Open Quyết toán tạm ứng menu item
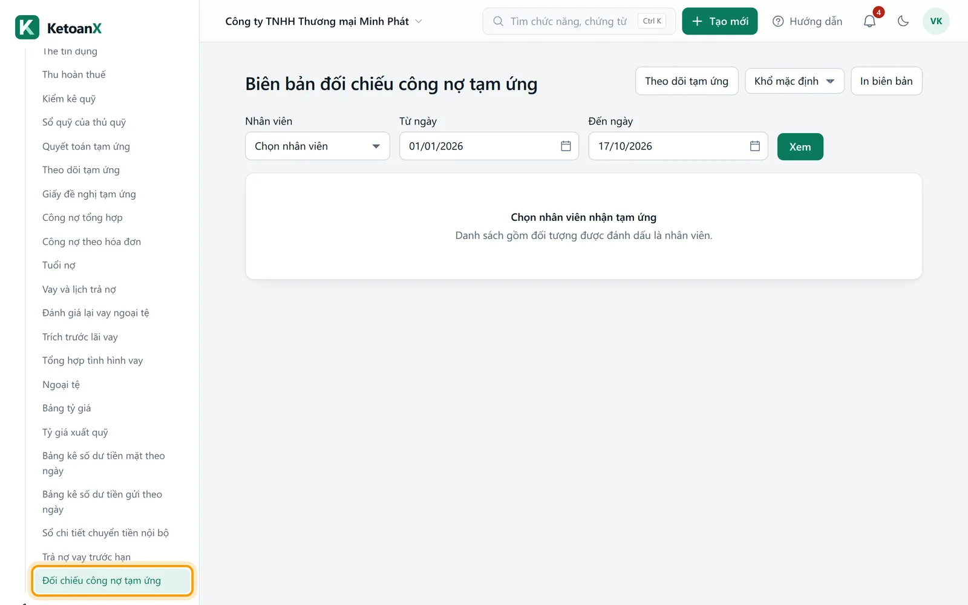The height and width of the screenshot is (605, 968). pyautogui.click(x=86, y=146)
